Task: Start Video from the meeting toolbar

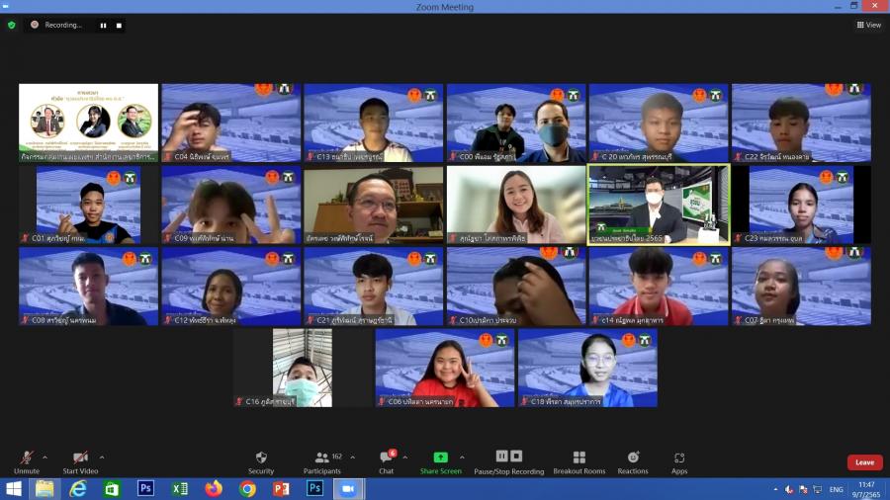Action: [x=80, y=459]
